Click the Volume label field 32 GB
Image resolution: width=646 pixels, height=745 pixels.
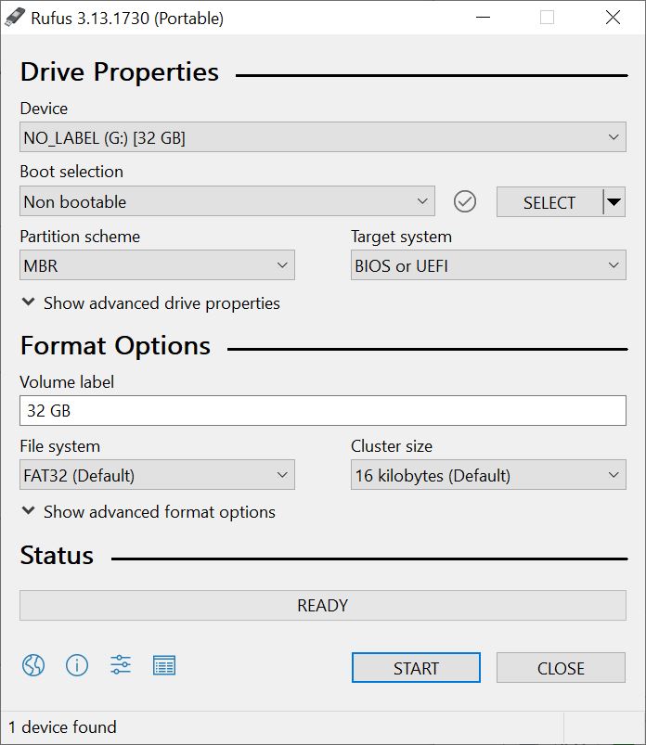323,410
